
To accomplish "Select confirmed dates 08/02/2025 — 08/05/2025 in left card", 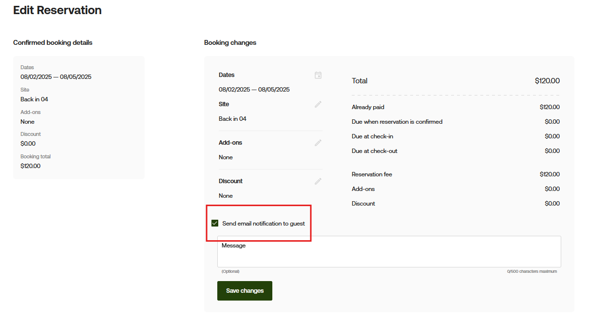I will [x=56, y=76].
